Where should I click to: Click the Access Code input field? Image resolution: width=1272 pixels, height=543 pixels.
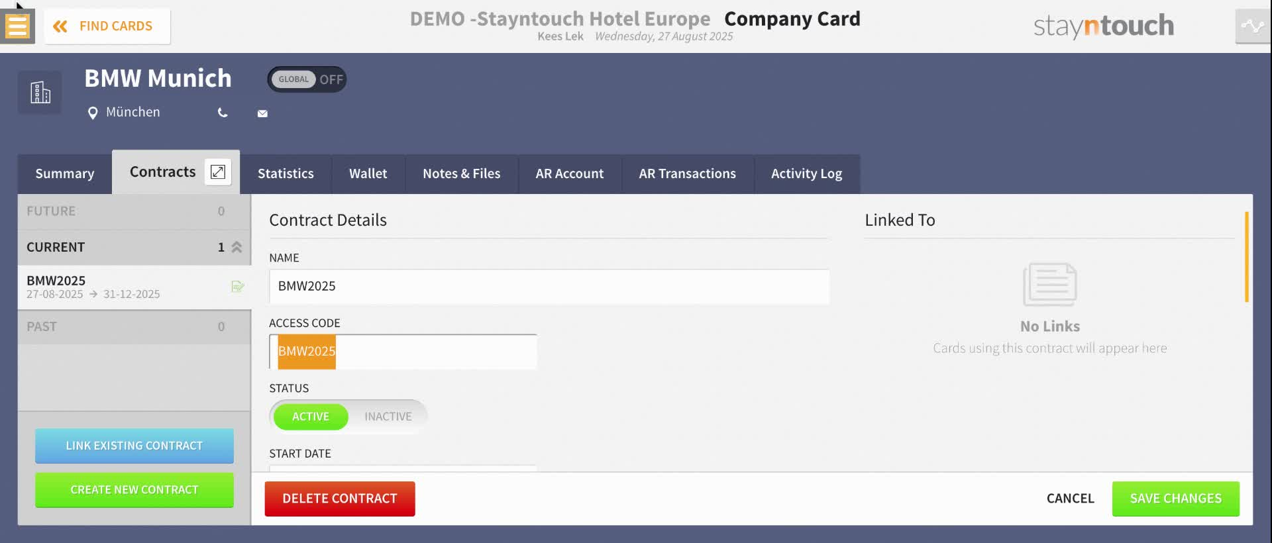pyautogui.click(x=403, y=351)
